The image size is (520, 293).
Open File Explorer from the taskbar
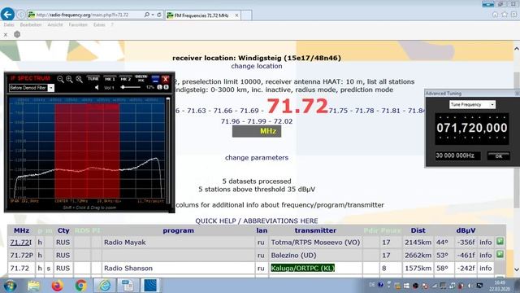(x=34, y=286)
